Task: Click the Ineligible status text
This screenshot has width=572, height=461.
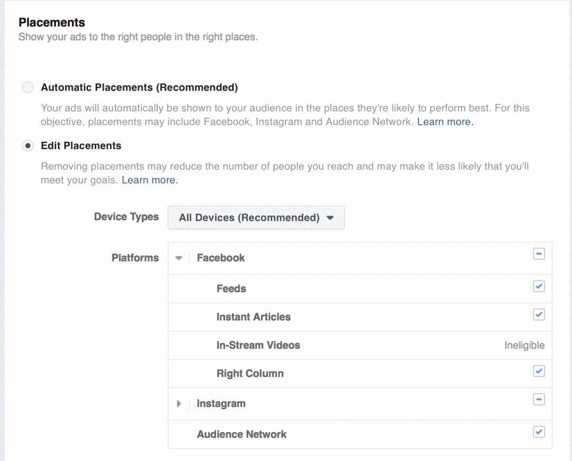Action: point(525,345)
